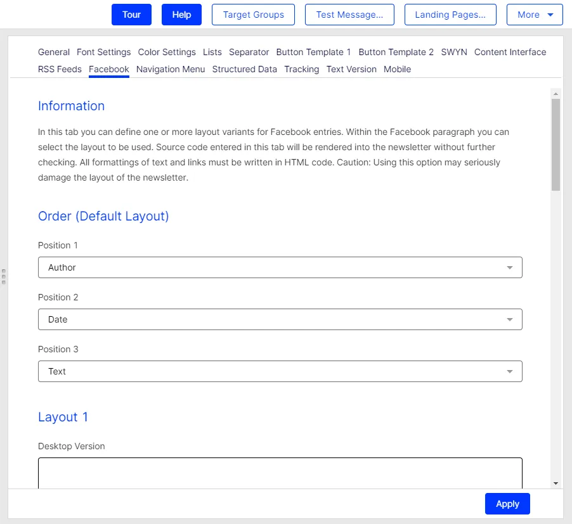Open Button Template 1 tab
Viewport: 572px width, 524px height.
point(313,52)
